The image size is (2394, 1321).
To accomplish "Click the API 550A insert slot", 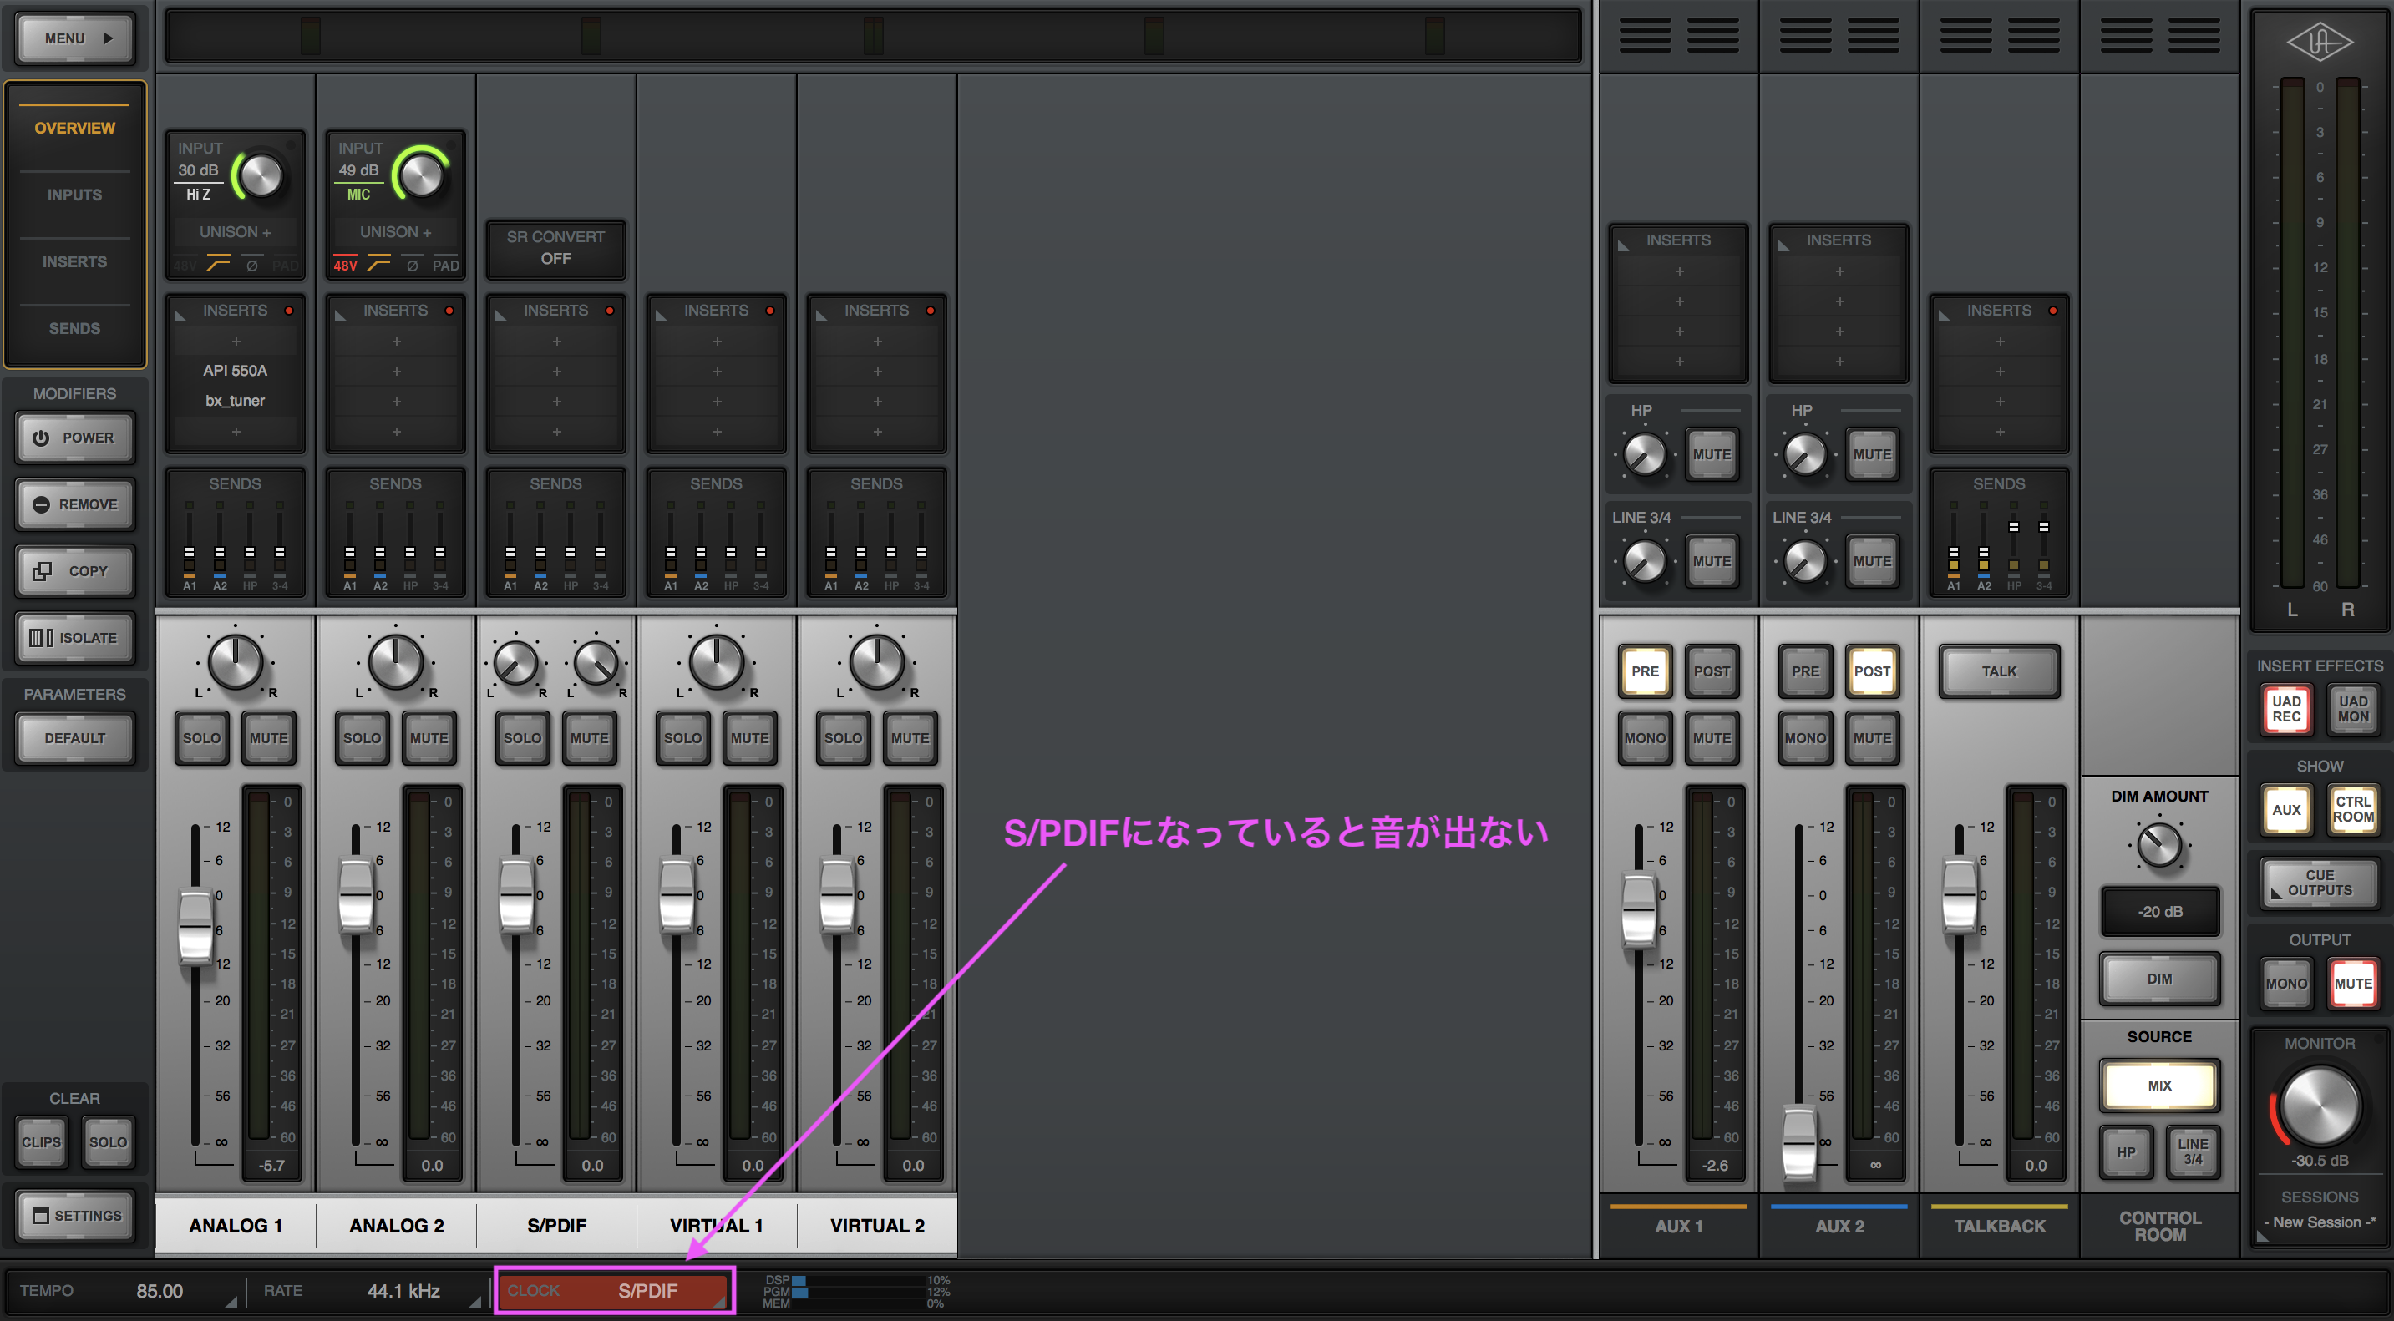I will pyautogui.click(x=235, y=371).
